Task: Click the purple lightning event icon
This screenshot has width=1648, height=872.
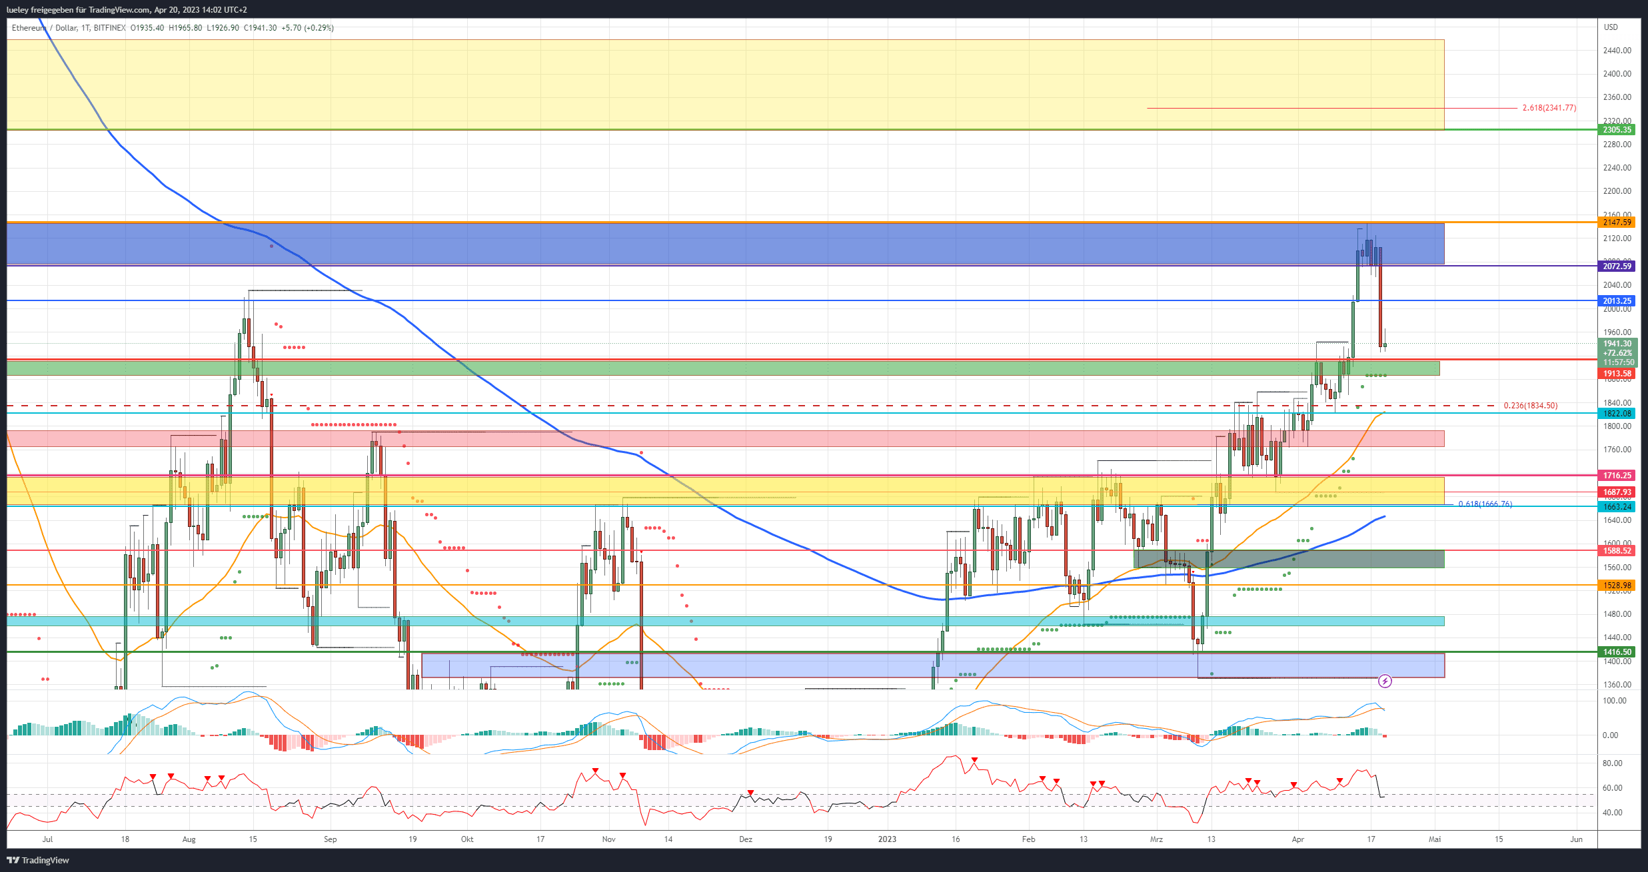Action: point(1385,681)
